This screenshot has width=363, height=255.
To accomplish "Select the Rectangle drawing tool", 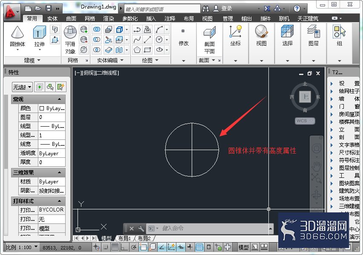I will (147, 49).
